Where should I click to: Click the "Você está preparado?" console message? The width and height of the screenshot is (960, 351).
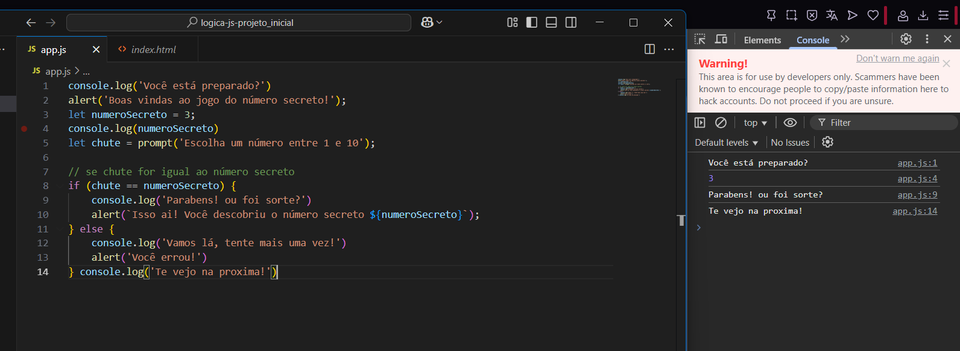pyautogui.click(x=758, y=163)
